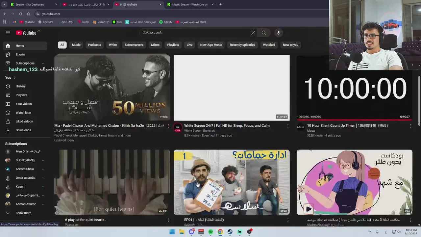The height and width of the screenshot is (237, 421).
Task: Open the YouTube hamburger guide menu
Action: [x=8, y=33]
